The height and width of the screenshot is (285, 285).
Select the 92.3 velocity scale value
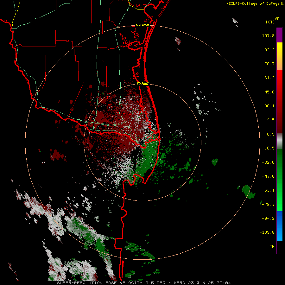(269, 50)
